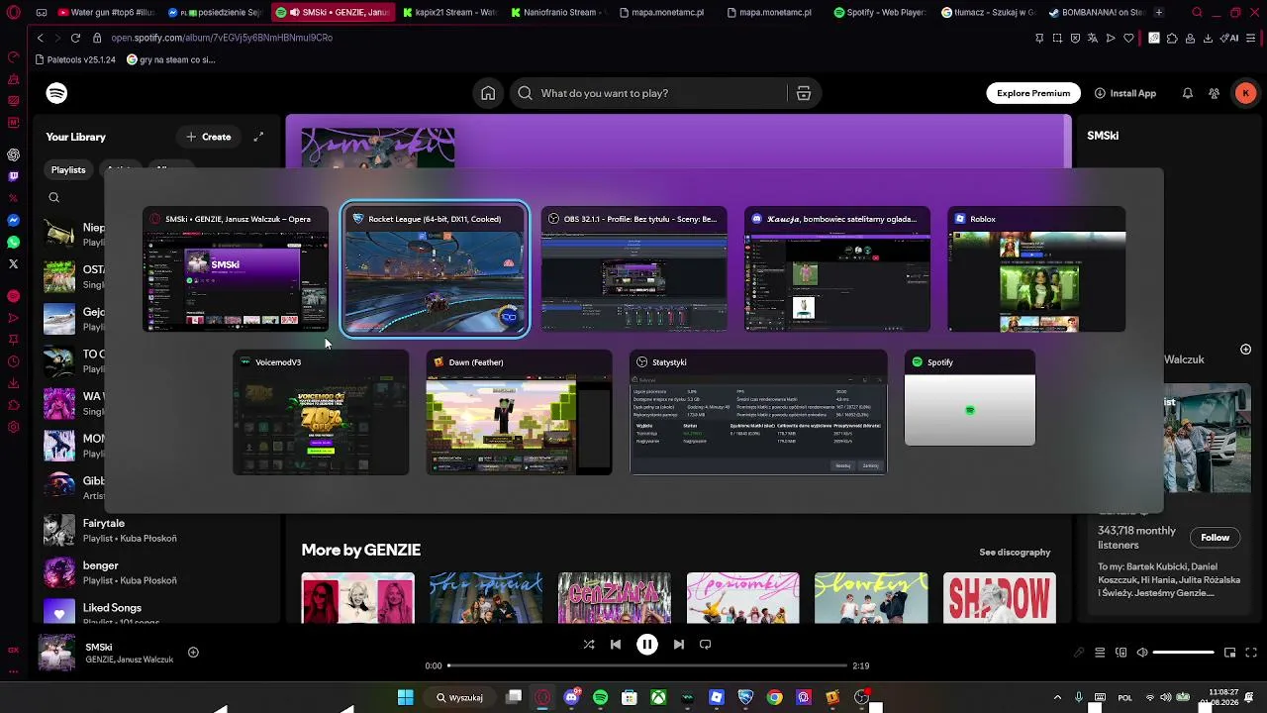This screenshot has width=1267, height=713.
Task: Show hidden icons in the system tray
Action: click(1057, 697)
